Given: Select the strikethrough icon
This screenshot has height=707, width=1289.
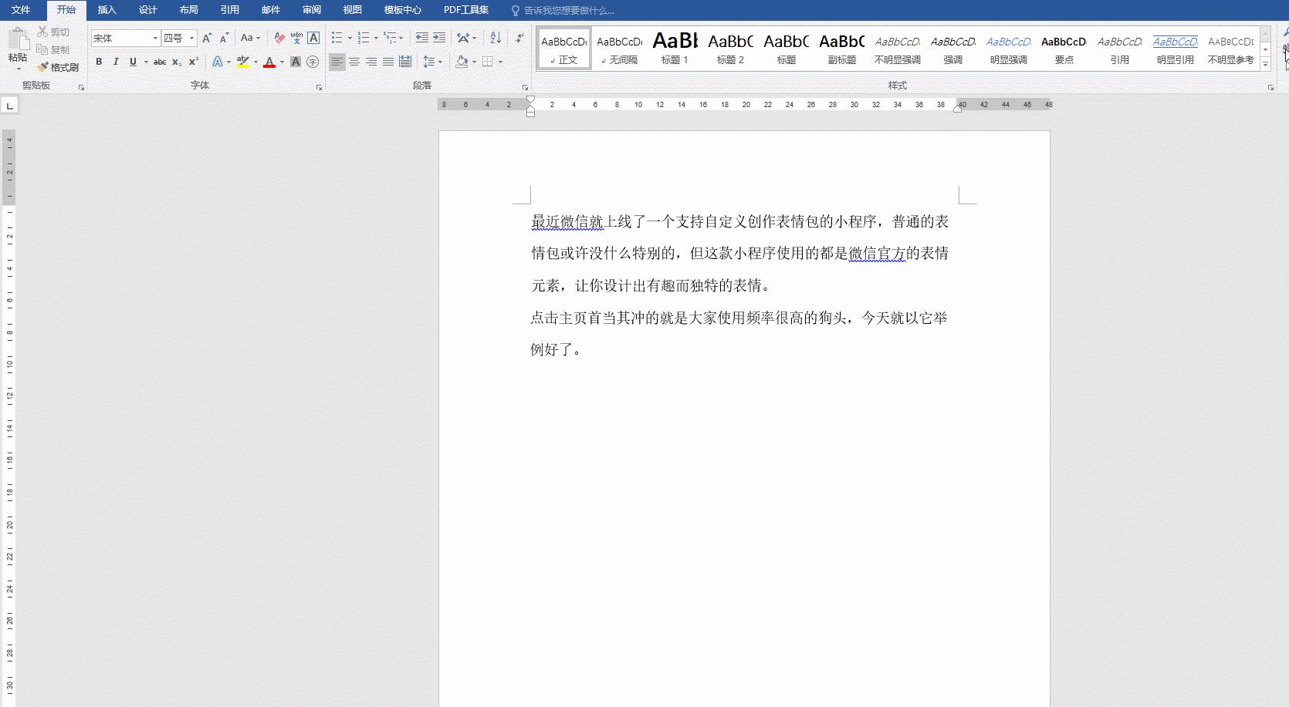Looking at the screenshot, I should (x=160, y=62).
